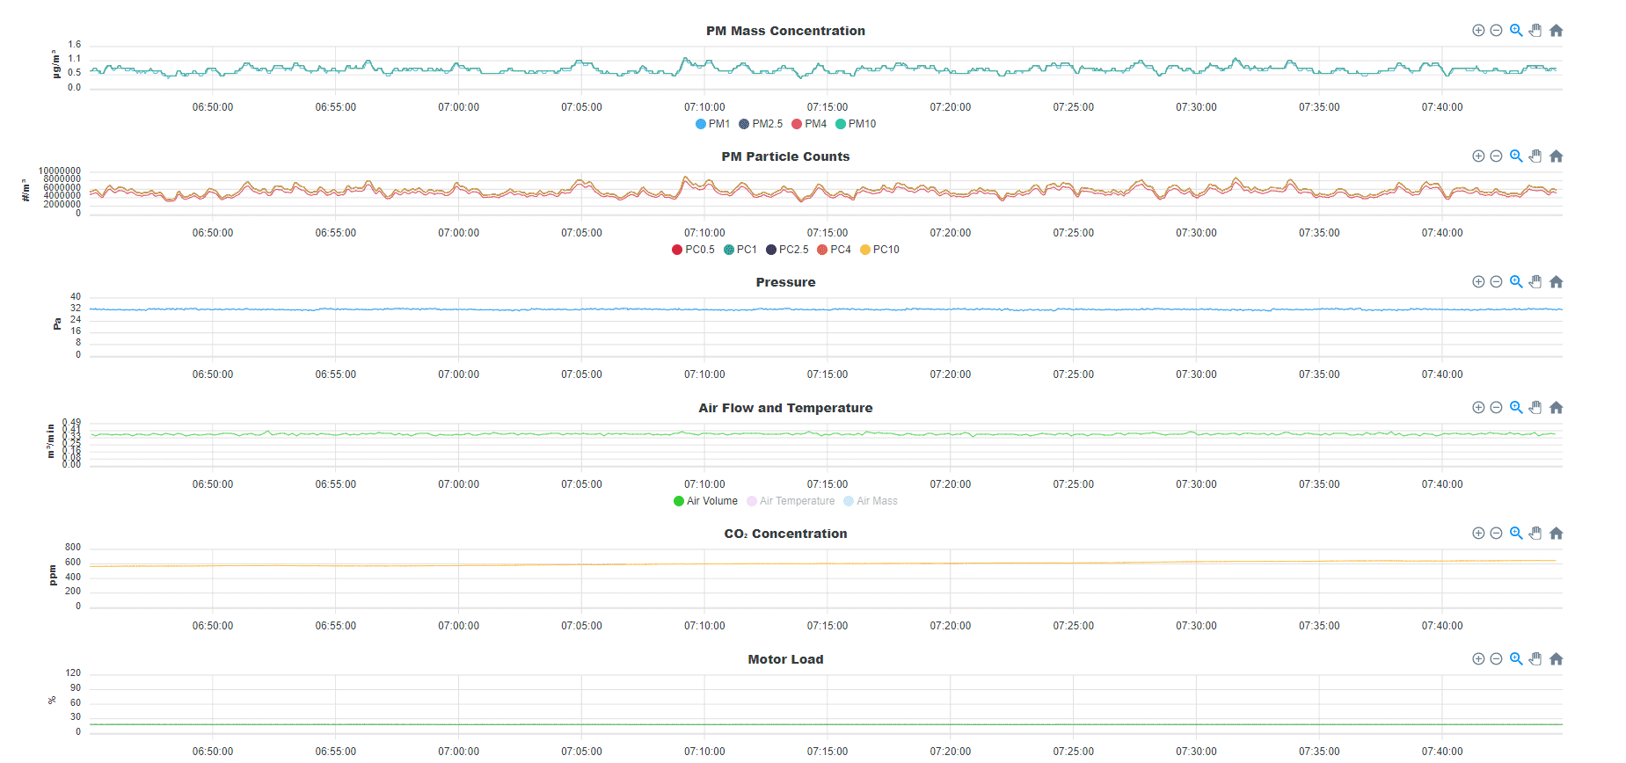
Task: Enable the Air Mass series
Action: tap(871, 501)
